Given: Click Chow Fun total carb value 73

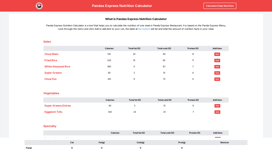Looking at the screenshot, I should pos(164,79).
